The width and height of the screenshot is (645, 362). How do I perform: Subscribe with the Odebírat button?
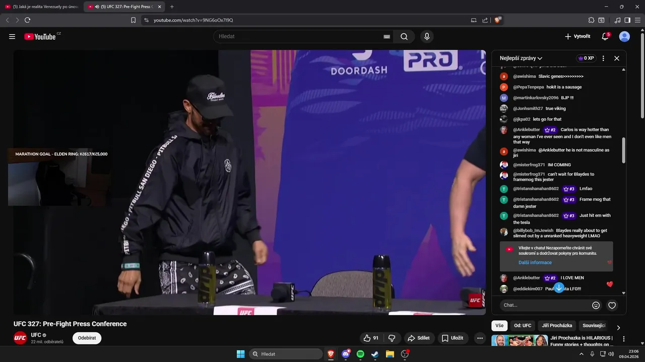tap(87, 338)
